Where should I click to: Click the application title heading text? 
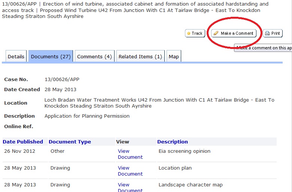[135, 10]
